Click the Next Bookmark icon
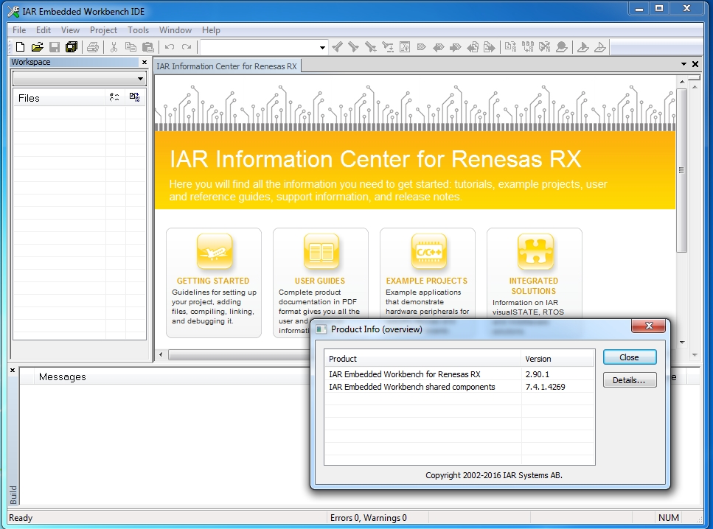 point(455,47)
